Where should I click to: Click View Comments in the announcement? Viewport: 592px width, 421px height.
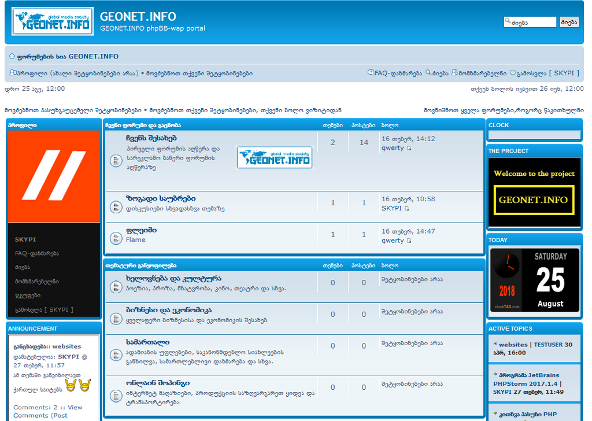click(47, 411)
